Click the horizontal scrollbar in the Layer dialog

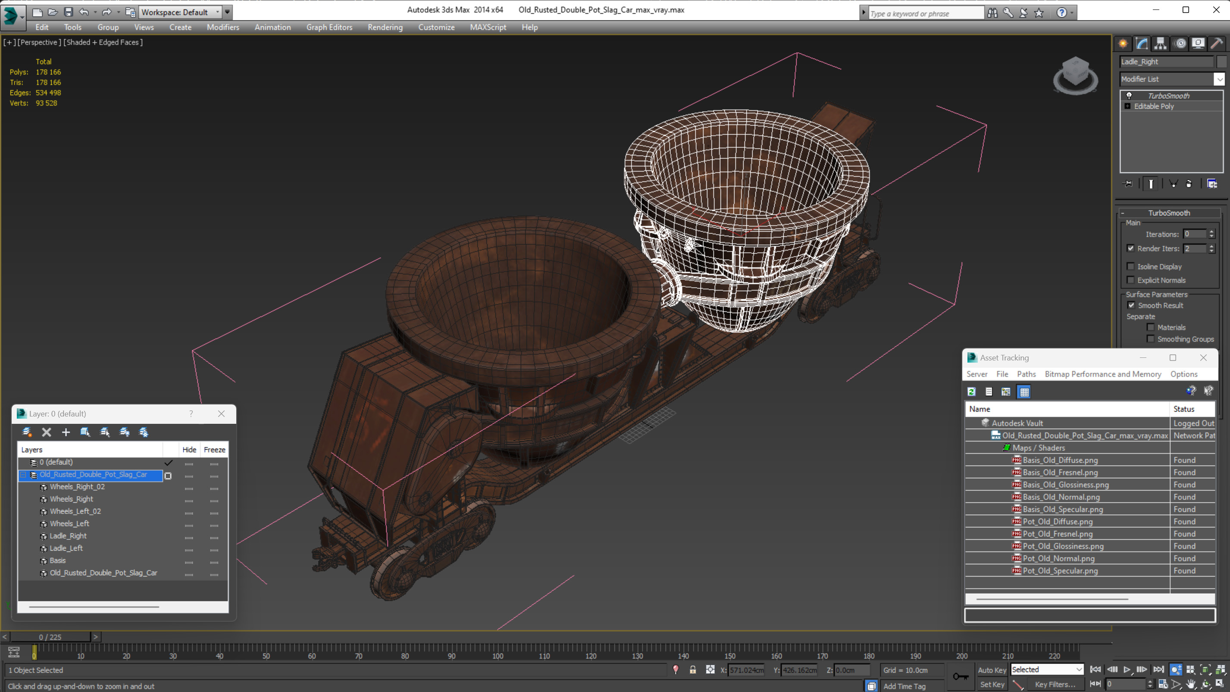pyautogui.click(x=94, y=607)
